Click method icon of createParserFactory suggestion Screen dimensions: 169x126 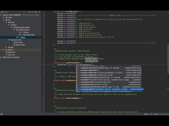[77, 68]
